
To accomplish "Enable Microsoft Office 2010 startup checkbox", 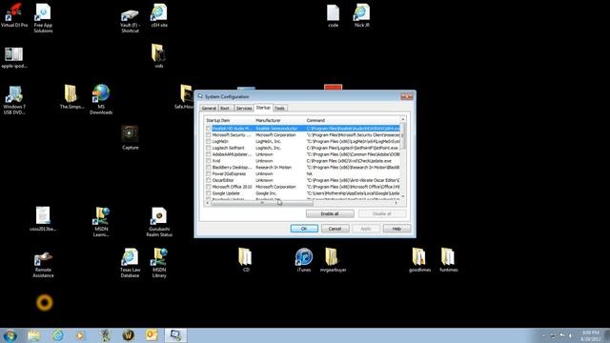I will 208,187.
